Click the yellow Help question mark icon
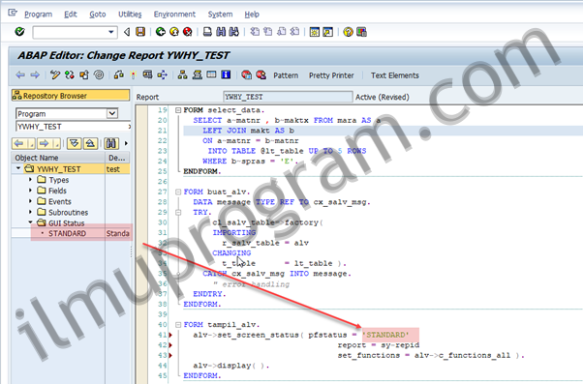 coord(348,32)
